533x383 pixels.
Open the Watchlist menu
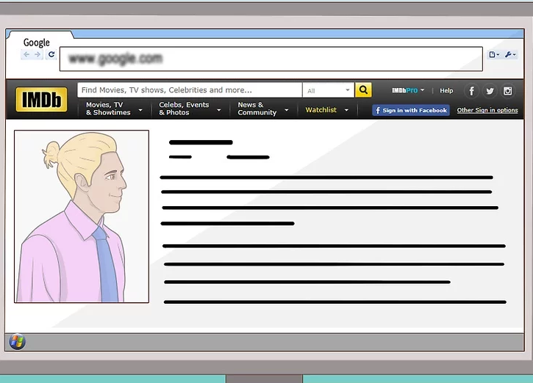(325, 110)
